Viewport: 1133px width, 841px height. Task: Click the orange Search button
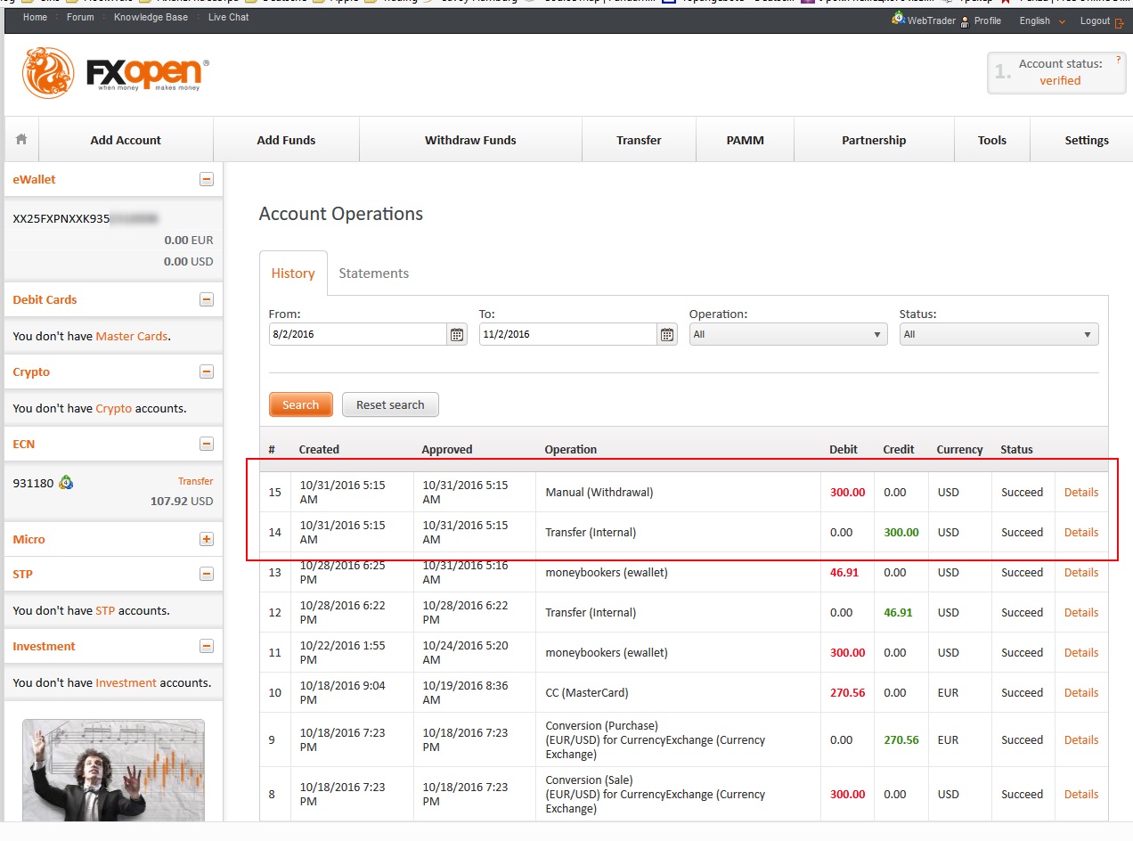click(300, 404)
